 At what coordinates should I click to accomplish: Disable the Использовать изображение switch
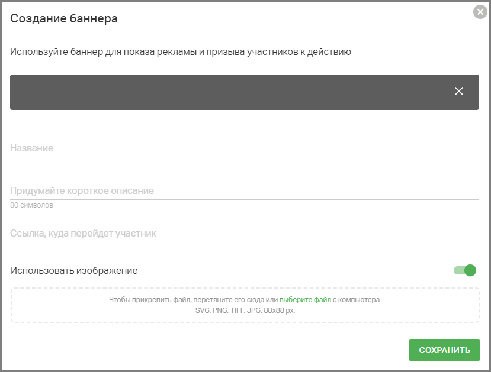click(x=465, y=270)
